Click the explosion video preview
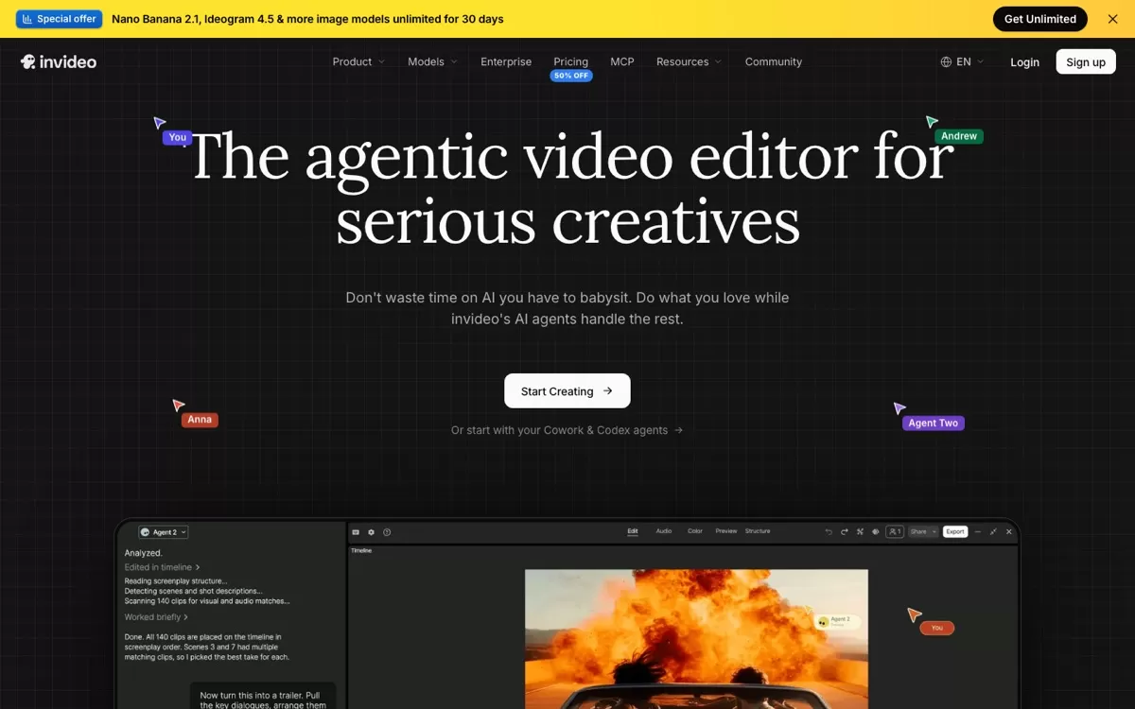The image size is (1135, 709). point(696,639)
